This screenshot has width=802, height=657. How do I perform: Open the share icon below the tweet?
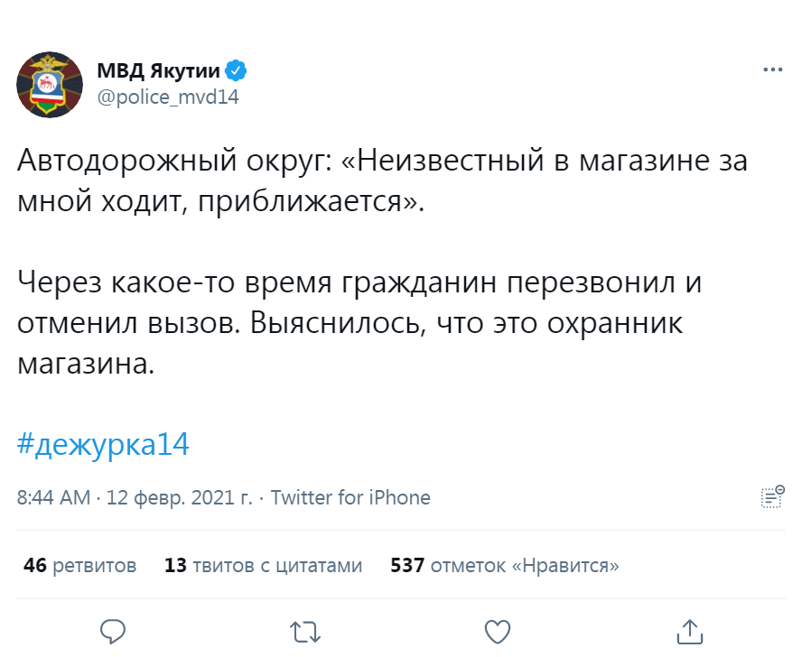coord(689,629)
